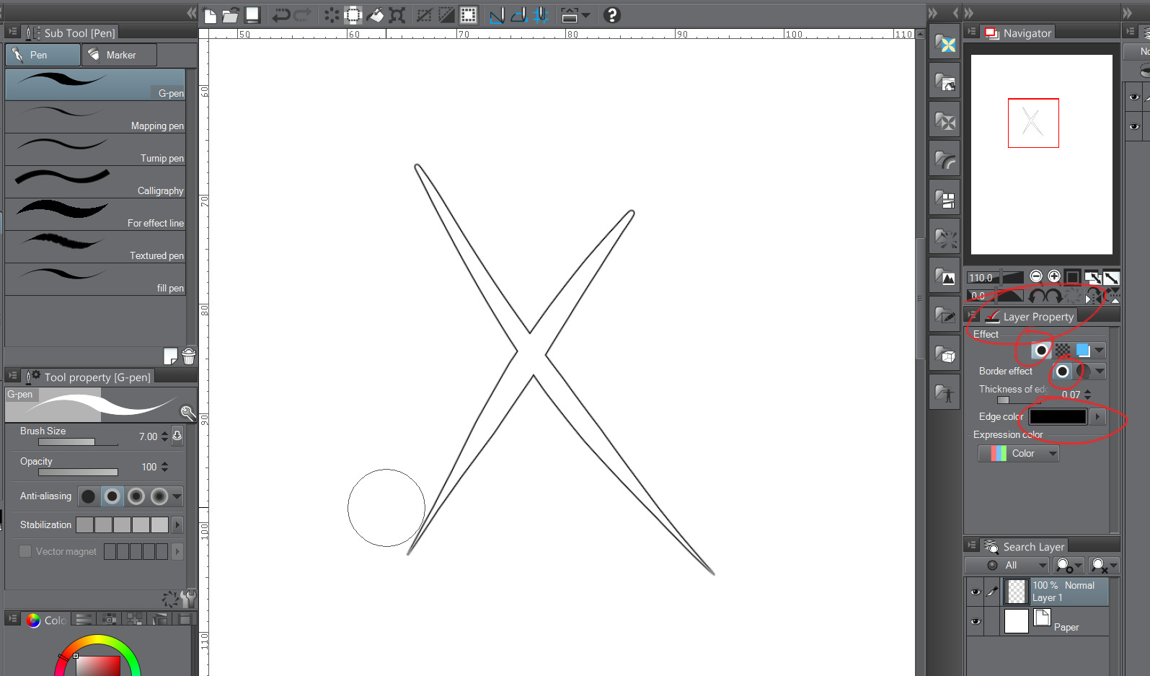Select the Mapping pen sub tool

(95, 117)
